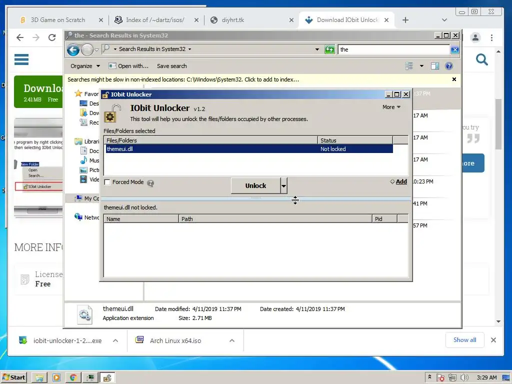512x384 pixels.
Task: Click the Explorer search box containing 'the'
Action: [394, 49]
